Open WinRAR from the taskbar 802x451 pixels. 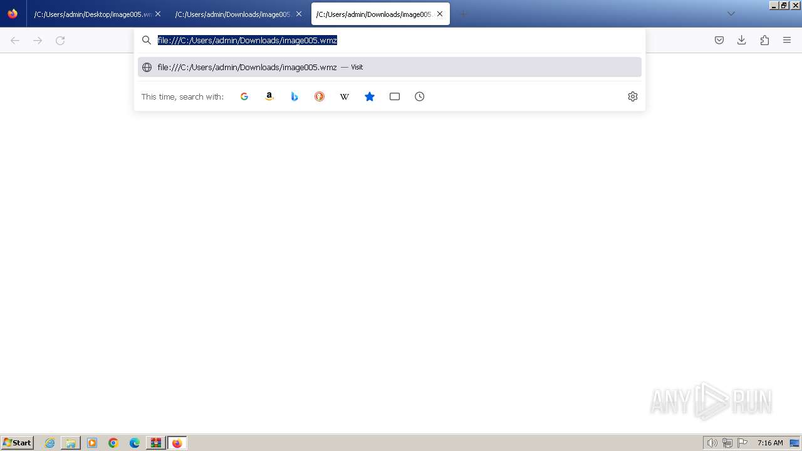[155, 443]
